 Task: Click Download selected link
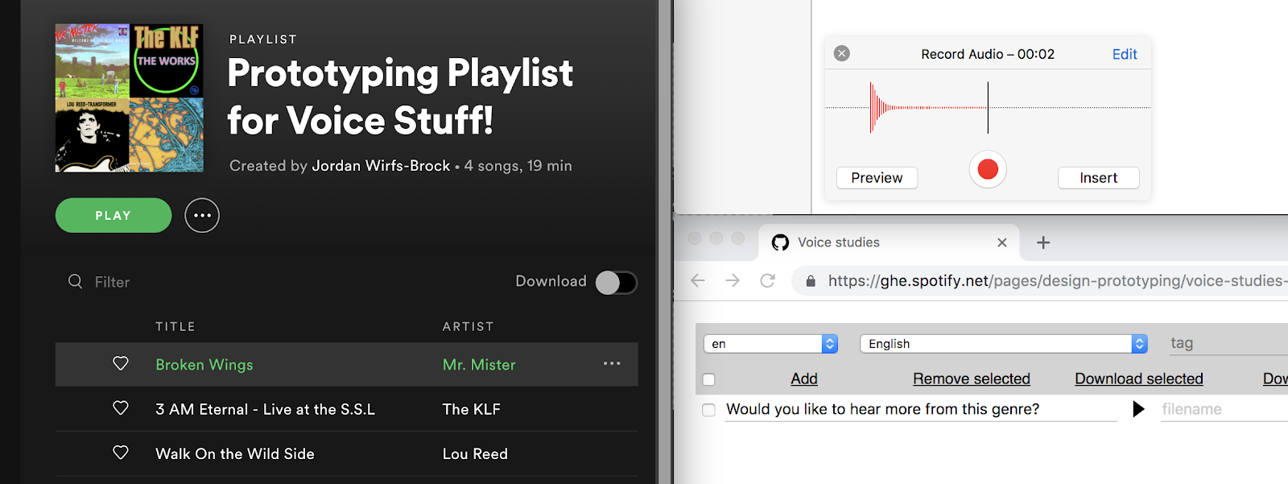pyautogui.click(x=1139, y=379)
